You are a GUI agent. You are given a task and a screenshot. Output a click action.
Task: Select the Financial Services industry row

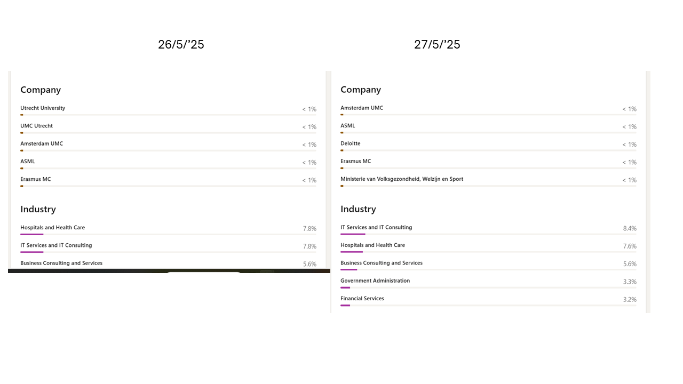click(362, 299)
